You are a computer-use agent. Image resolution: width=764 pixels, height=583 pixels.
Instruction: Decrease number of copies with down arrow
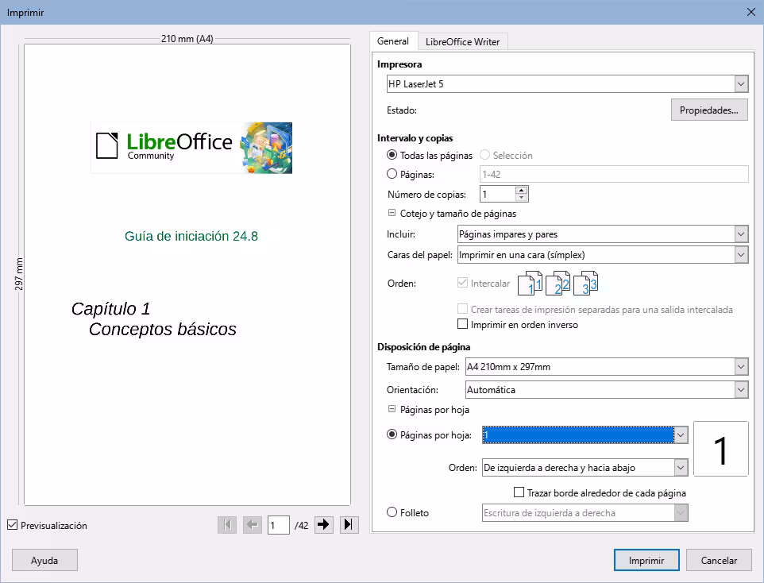tap(521, 198)
